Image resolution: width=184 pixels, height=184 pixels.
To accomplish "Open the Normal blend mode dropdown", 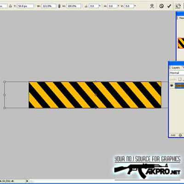I will (x=177, y=73).
